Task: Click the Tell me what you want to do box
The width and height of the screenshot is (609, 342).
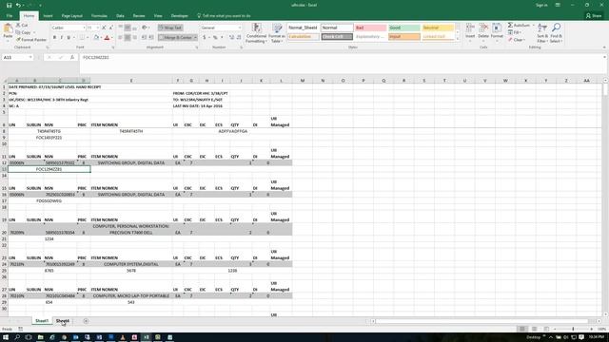Action: click(x=224, y=16)
